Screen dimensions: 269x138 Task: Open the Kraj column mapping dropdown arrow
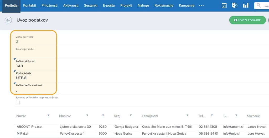point(131,115)
